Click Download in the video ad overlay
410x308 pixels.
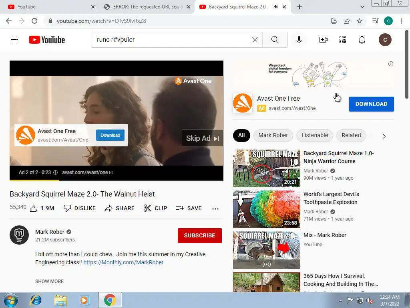pyautogui.click(x=110, y=135)
